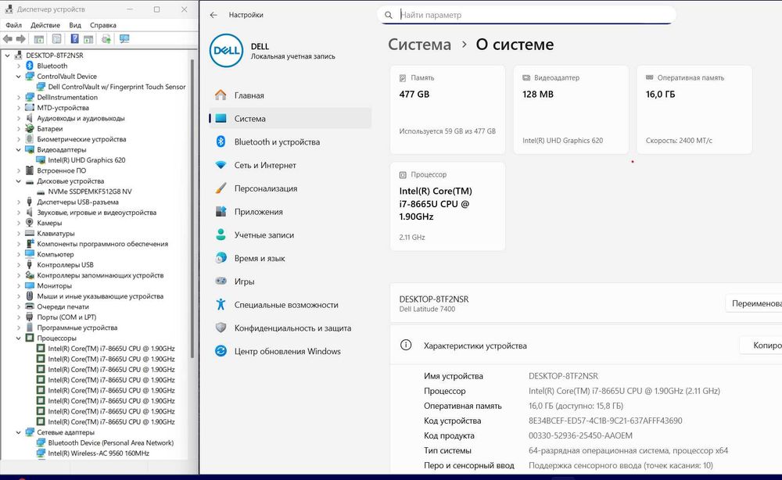
Task: Select Система in Settings sidebar
Action: point(290,119)
